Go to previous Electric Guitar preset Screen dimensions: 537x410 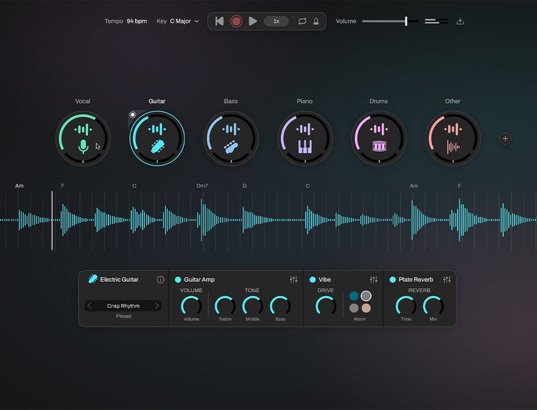[x=89, y=305]
